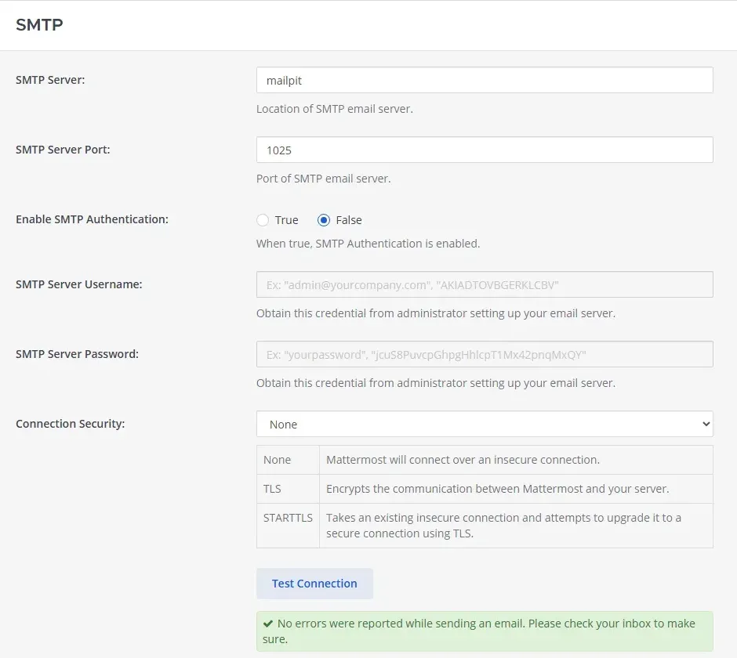Click the 'TLS' cell in security table
The height and width of the screenshot is (658, 737).
pos(288,489)
